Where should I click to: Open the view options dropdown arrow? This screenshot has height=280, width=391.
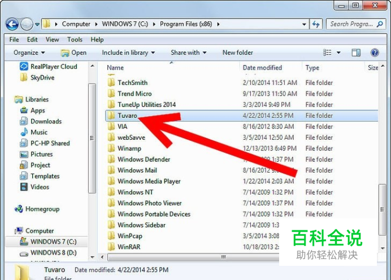click(338, 53)
